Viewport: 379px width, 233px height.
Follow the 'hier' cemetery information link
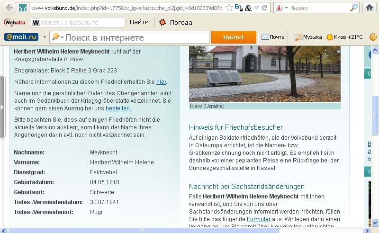click(x=161, y=82)
